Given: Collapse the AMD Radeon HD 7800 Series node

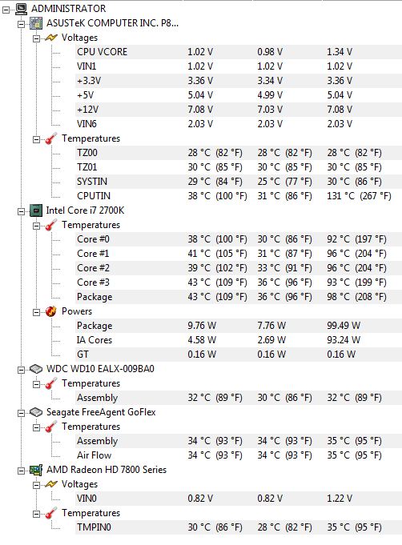Looking at the screenshot, I should click(21, 471).
